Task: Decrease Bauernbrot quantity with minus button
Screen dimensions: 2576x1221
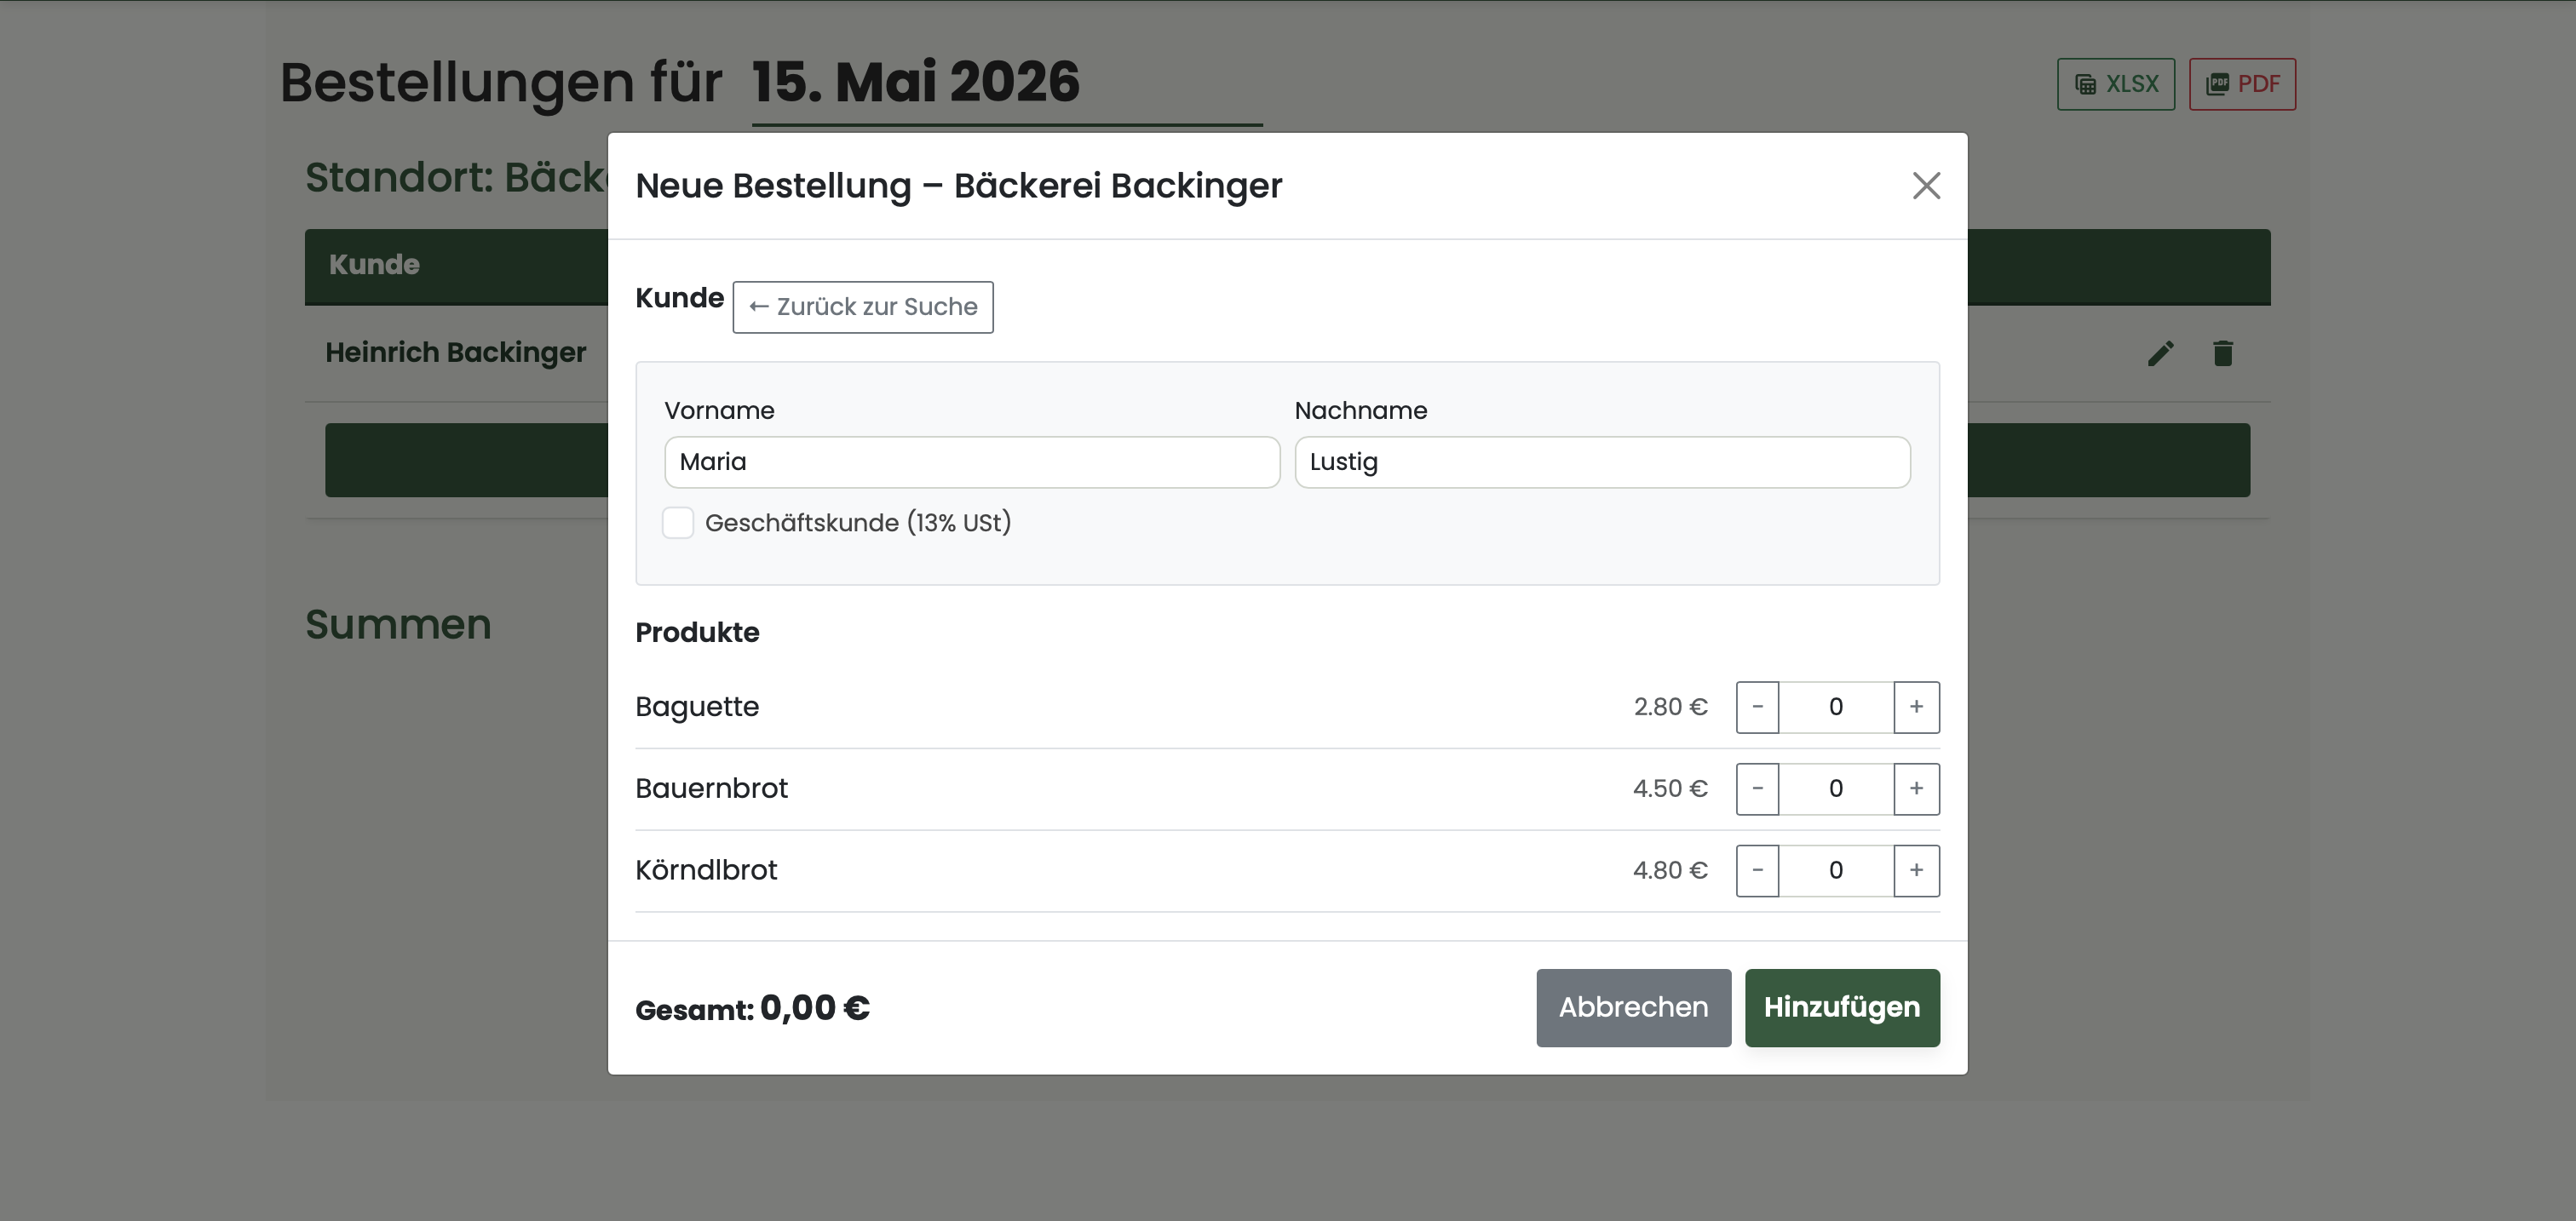Action: tap(1757, 789)
